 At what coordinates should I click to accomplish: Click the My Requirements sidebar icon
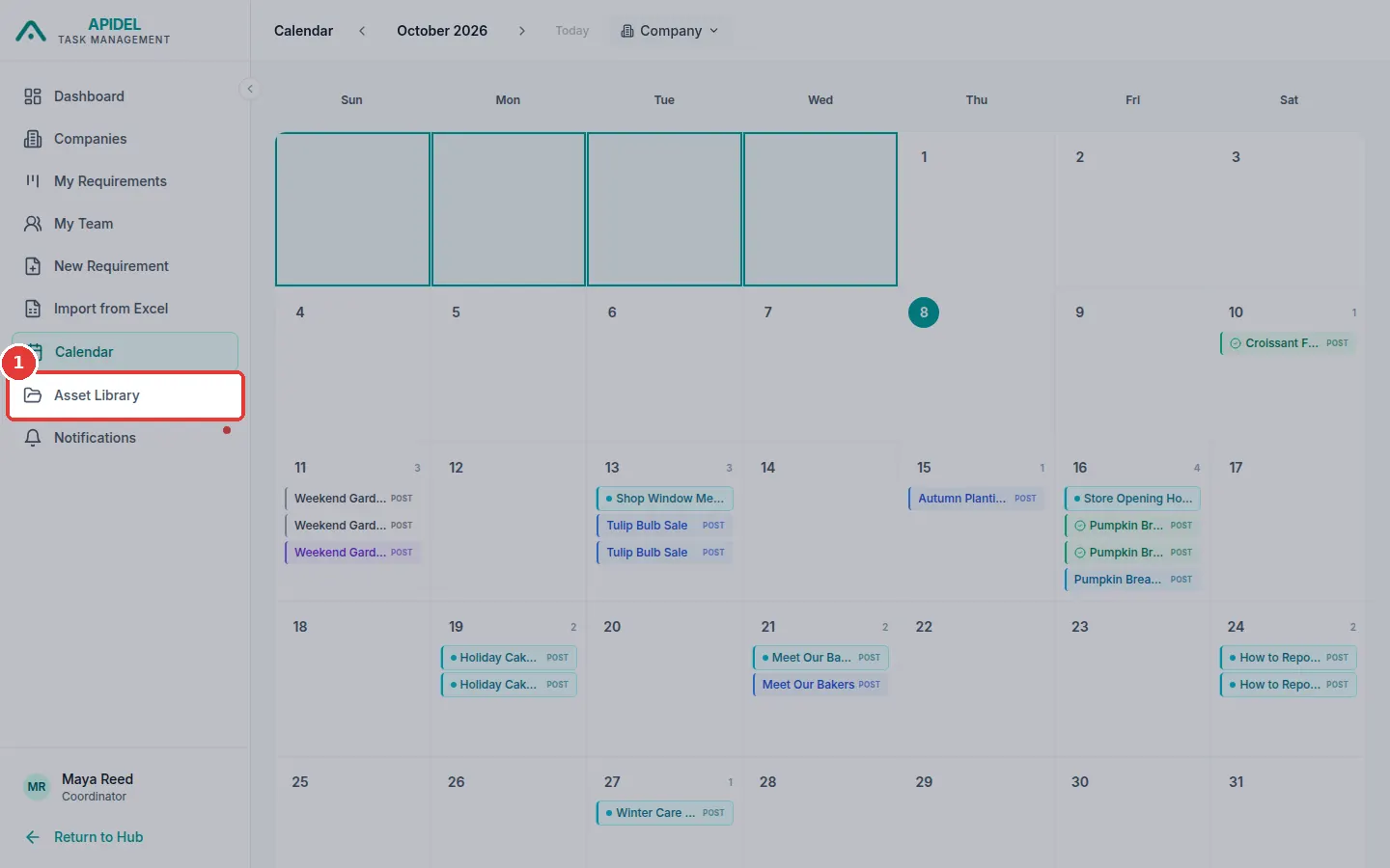click(x=33, y=181)
